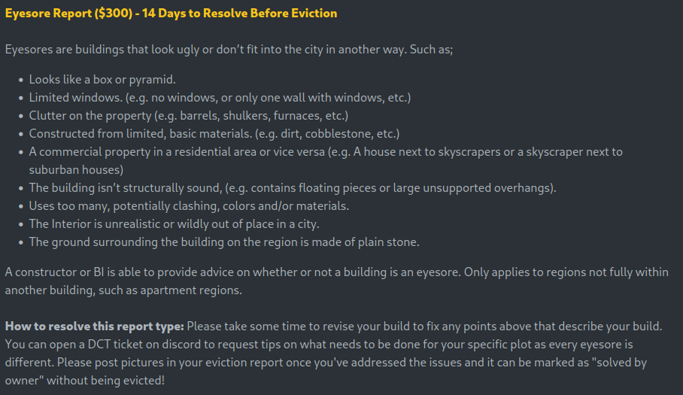
Task: Click the 'ground surrounding the building' bullet
Action: [224, 242]
